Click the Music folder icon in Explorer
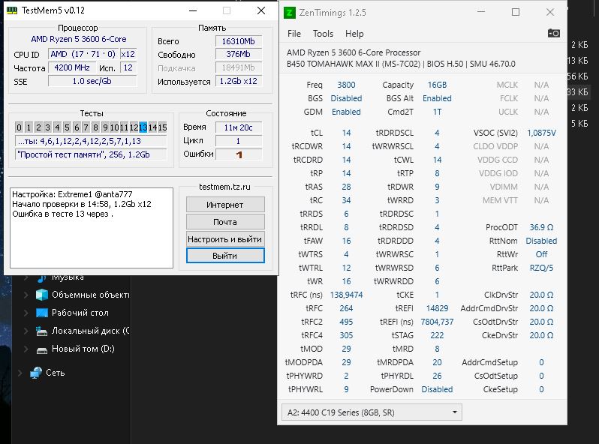This screenshot has width=599, height=444. (x=41, y=278)
